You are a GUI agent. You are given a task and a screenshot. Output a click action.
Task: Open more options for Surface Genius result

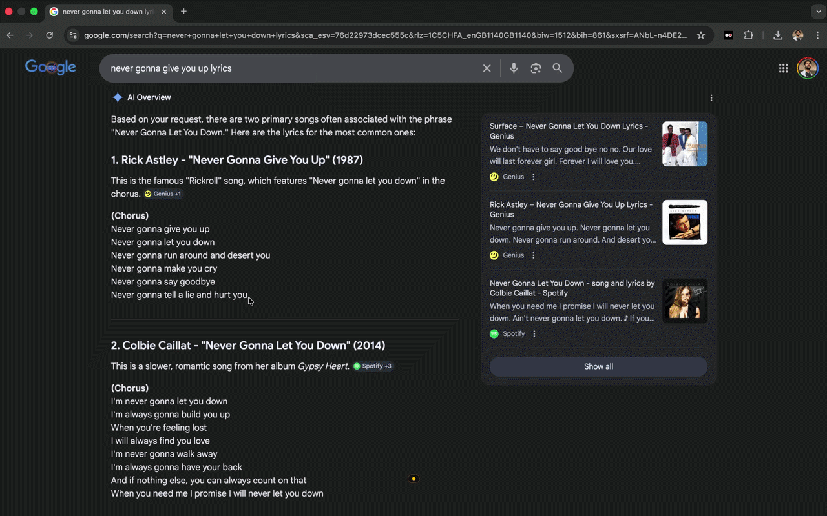click(x=533, y=177)
